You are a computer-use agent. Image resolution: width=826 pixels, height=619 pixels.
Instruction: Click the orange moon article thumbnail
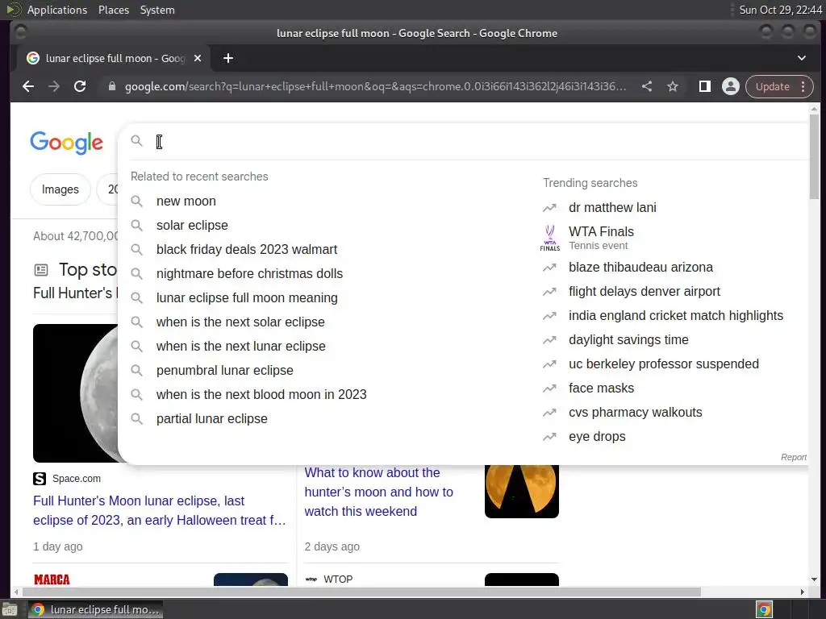click(522, 491)
